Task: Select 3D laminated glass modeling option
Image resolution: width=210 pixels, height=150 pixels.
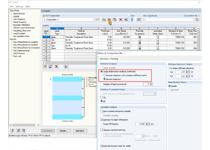Action: 101,97
